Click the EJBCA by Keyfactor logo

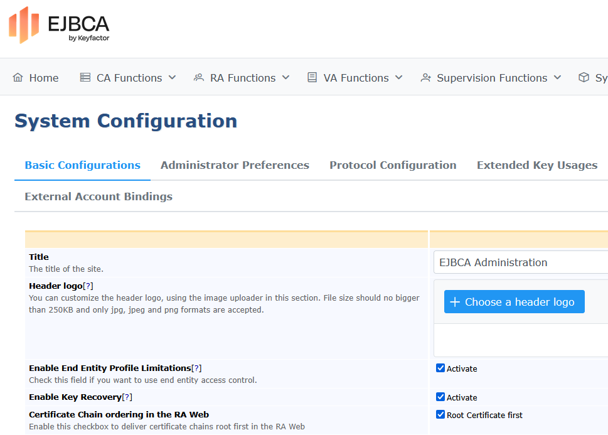[59, 26]
